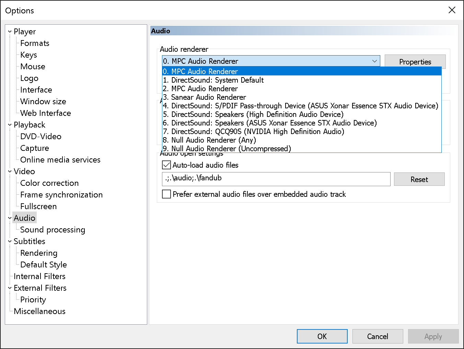
Task: Select Miscellaneous settings page
Action: [39, 311]
